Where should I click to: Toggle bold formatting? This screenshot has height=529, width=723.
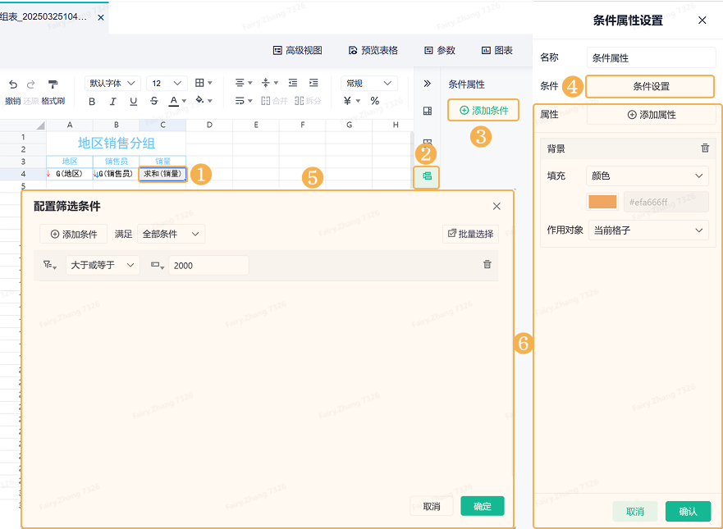[92, 102]
